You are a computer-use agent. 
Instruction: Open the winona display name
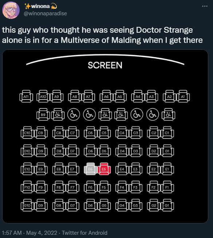click(x=41, y=6)
